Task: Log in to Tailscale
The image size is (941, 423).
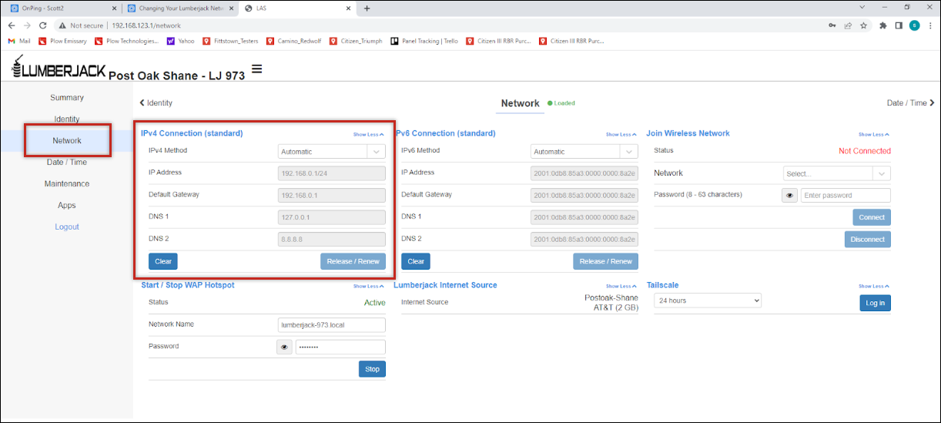Action: [x=876, y=304]
